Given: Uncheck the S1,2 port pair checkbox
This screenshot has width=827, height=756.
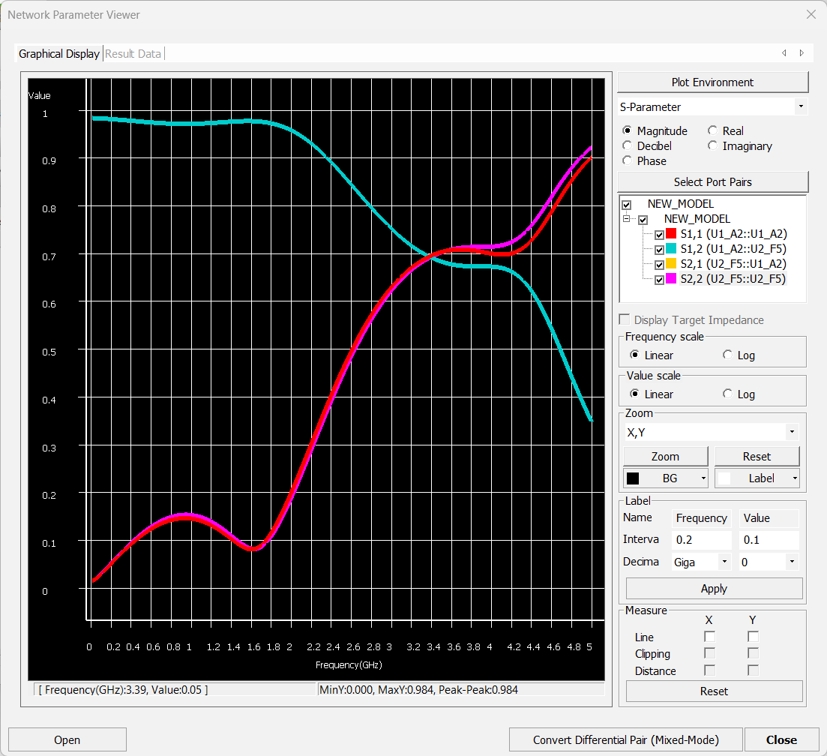Looking at the screenshot, I should (x=659, y=250).
